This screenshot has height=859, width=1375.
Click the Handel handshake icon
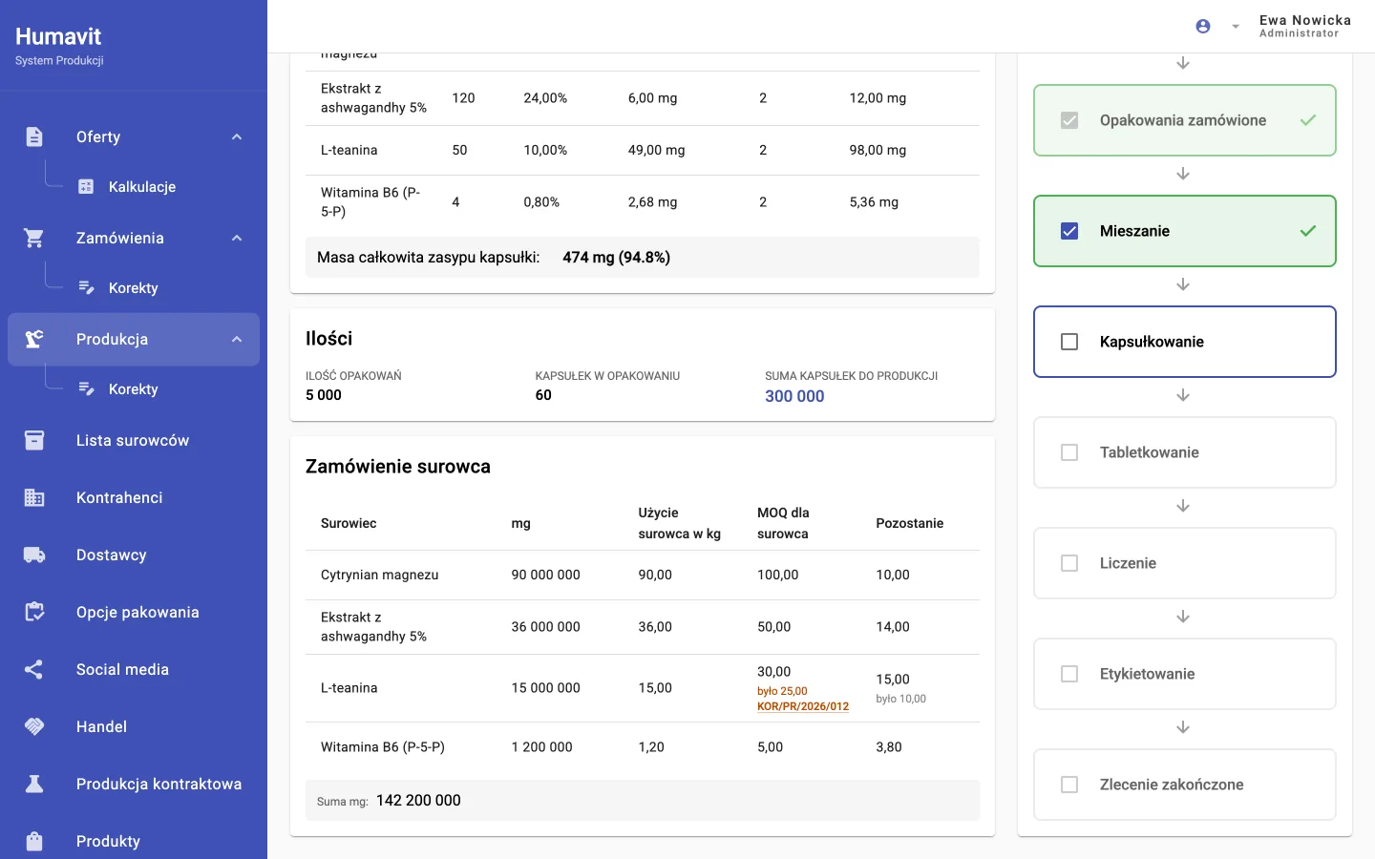pos(34,726)
